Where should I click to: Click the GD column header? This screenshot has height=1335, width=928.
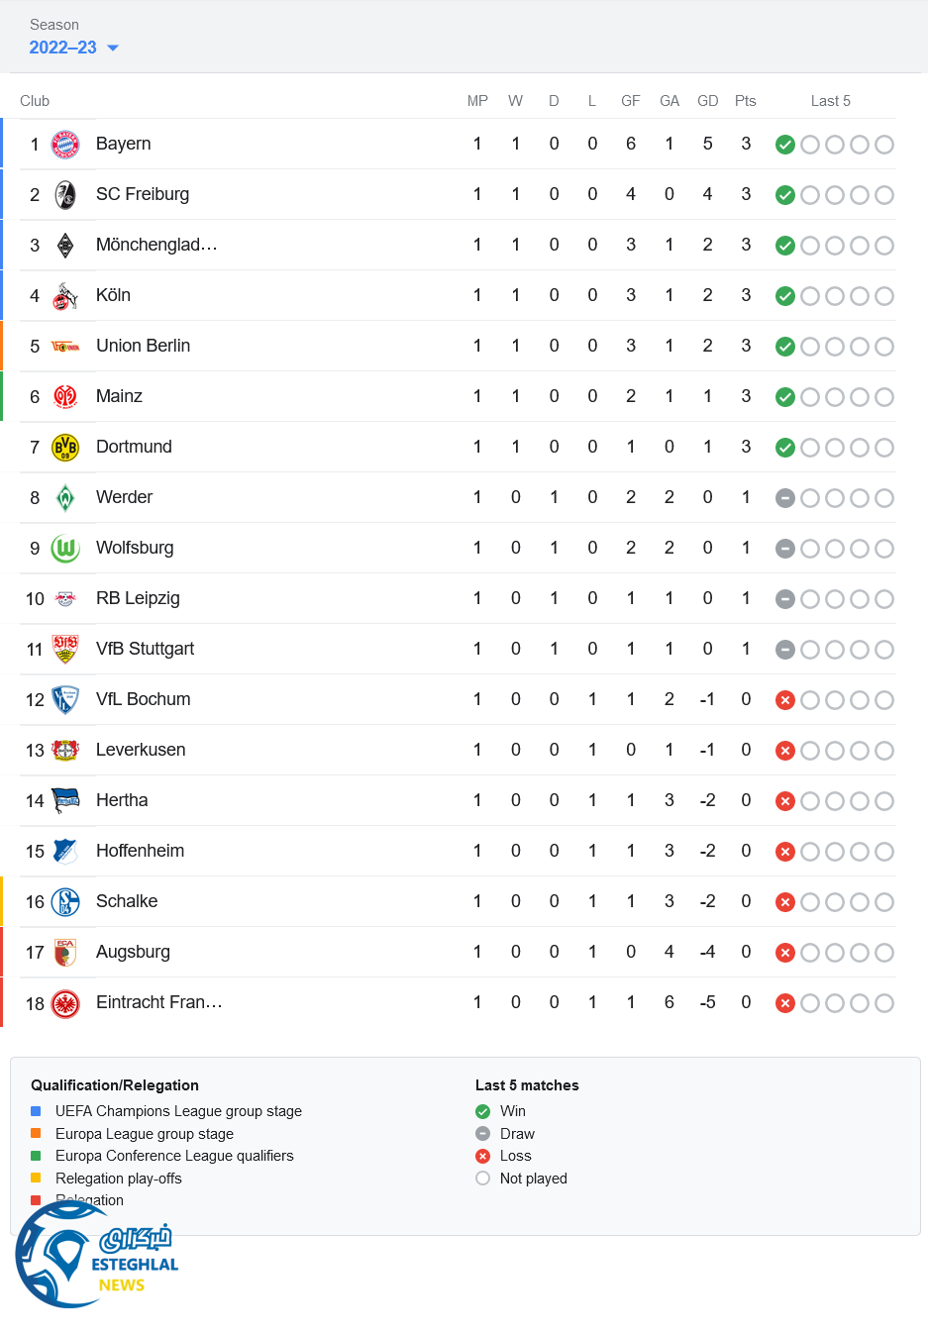coord(707,101)
